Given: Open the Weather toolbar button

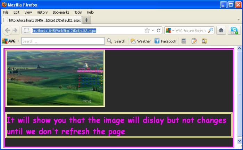Looking at the screenshot, I should tap(141, 41).
